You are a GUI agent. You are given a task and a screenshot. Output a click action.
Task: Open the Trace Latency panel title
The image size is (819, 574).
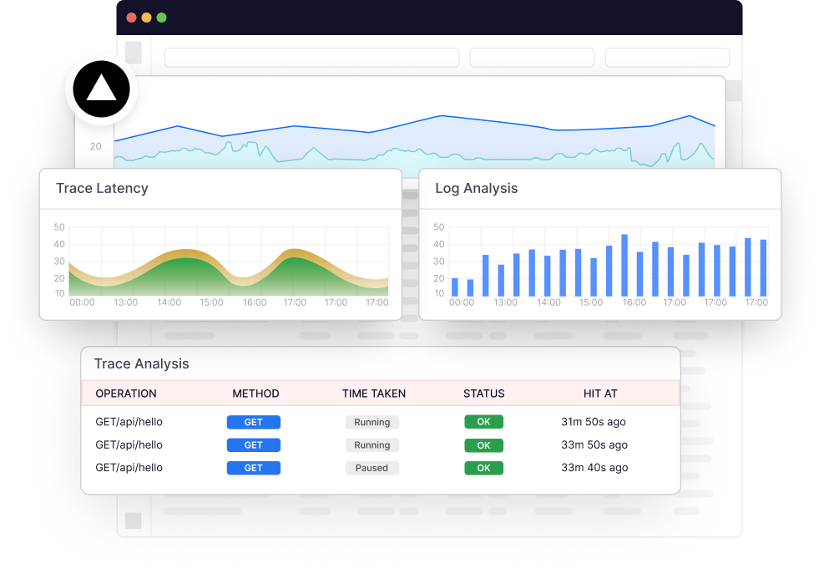click(102, 188)
